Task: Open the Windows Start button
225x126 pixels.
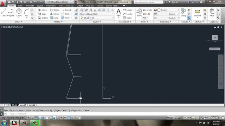Action: click(x=4, y=123)
